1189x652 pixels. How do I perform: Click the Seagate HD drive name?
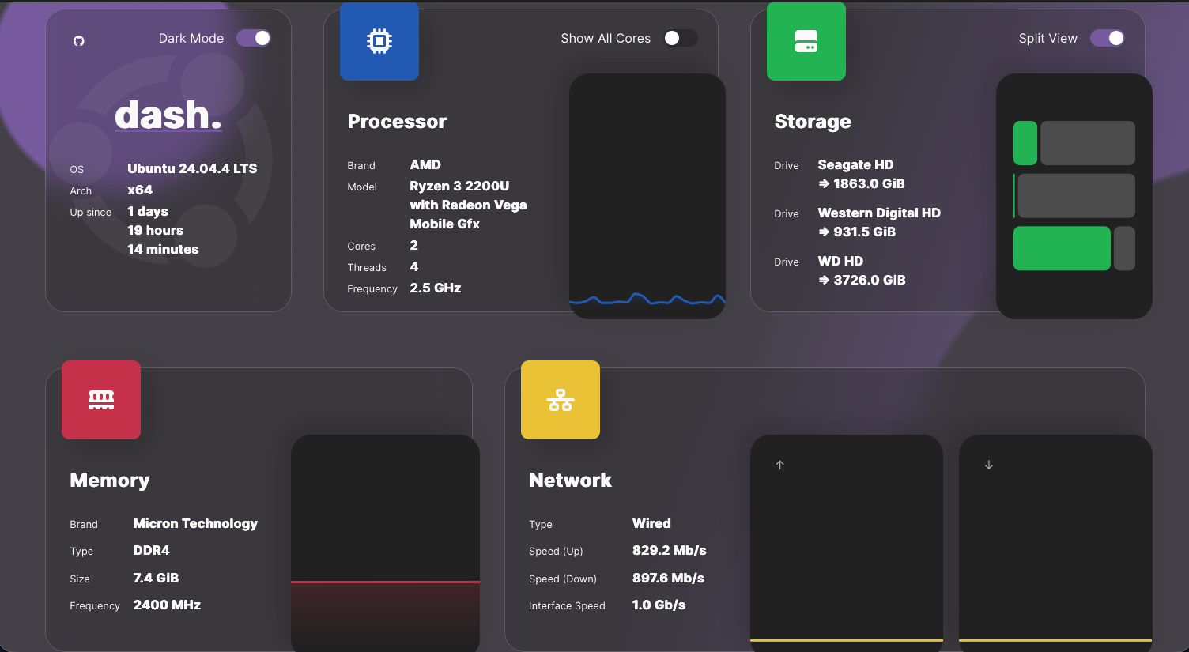point(855,164)
